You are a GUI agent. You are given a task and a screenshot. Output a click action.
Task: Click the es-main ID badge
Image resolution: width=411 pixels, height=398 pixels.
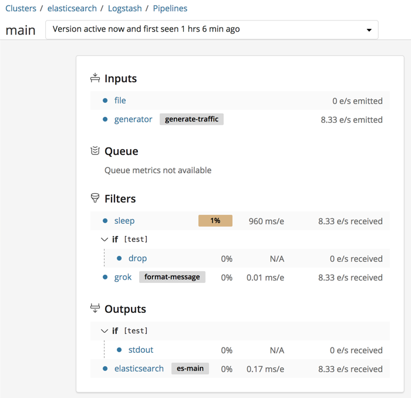tap(190, 369)
